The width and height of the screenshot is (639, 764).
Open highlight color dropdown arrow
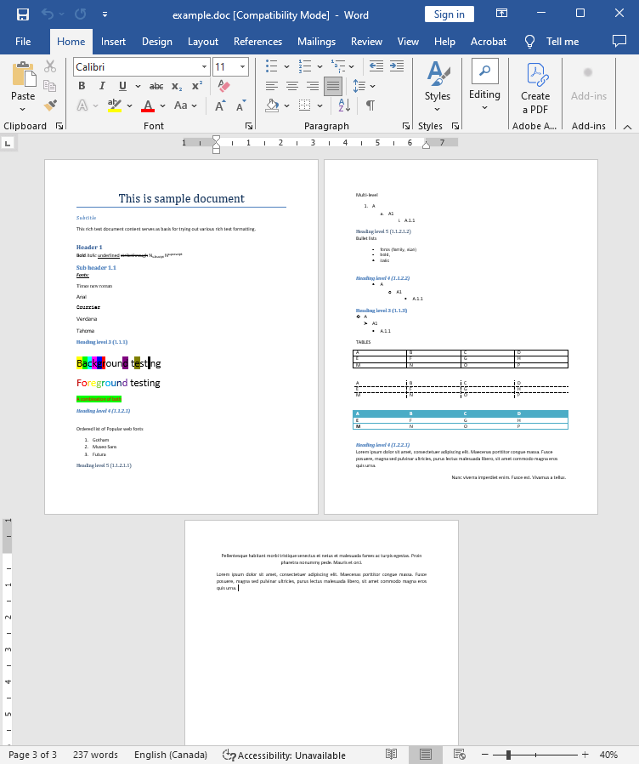tap(129, 105)
